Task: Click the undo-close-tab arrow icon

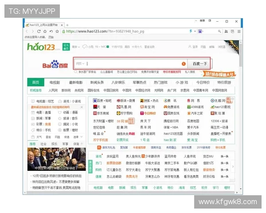Action: point(51,32)
